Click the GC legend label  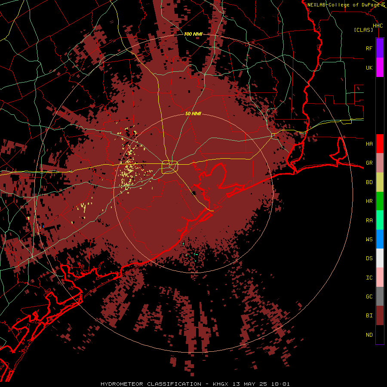[369, 296]
